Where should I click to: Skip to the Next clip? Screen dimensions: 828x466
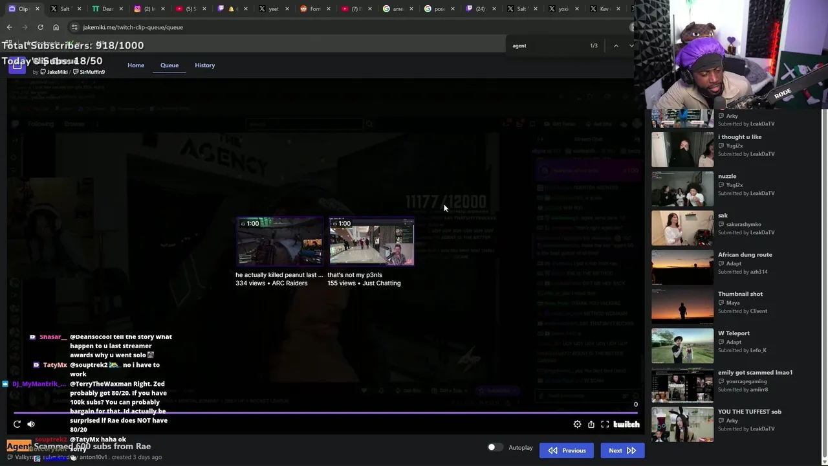[x=622, y=450]
